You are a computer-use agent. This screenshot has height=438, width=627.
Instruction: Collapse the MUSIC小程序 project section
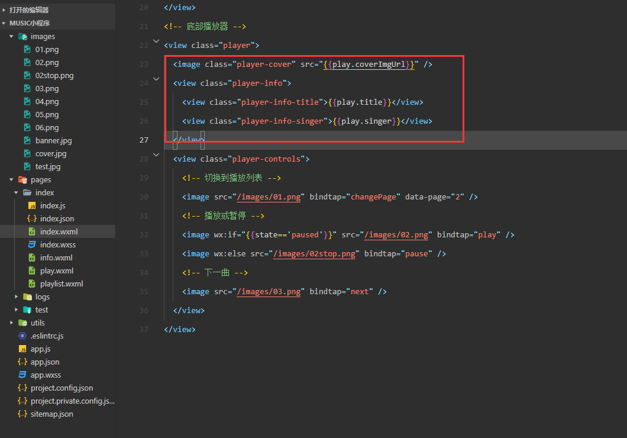[x=4, y=23]
